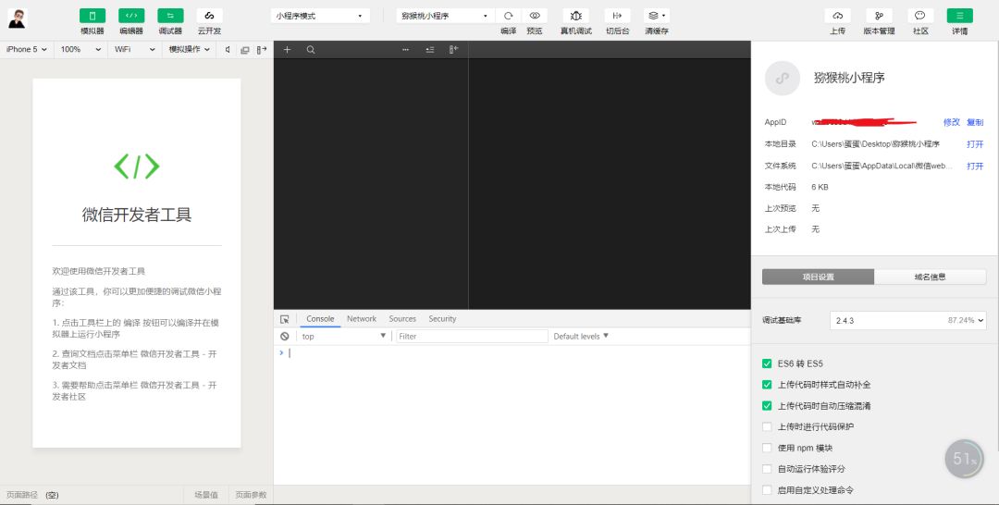Click the console Filter input field
The image size is (999, 505).
[472, 337]
